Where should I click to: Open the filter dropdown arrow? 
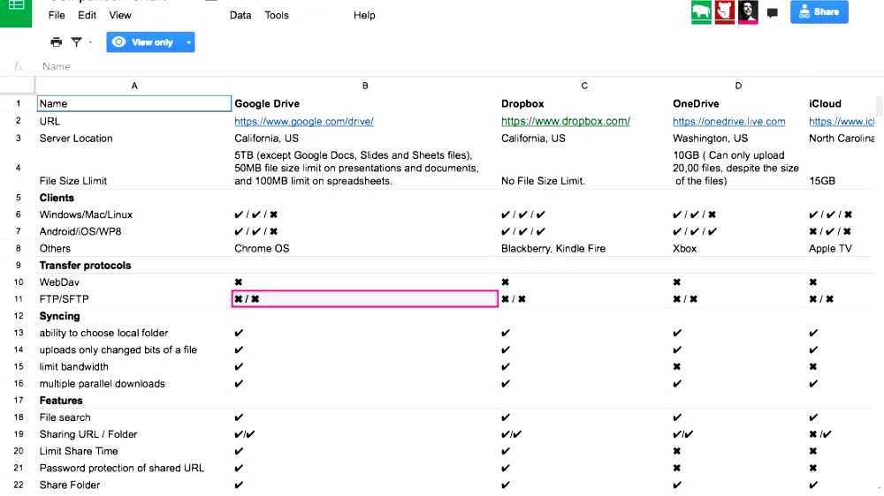90,42
